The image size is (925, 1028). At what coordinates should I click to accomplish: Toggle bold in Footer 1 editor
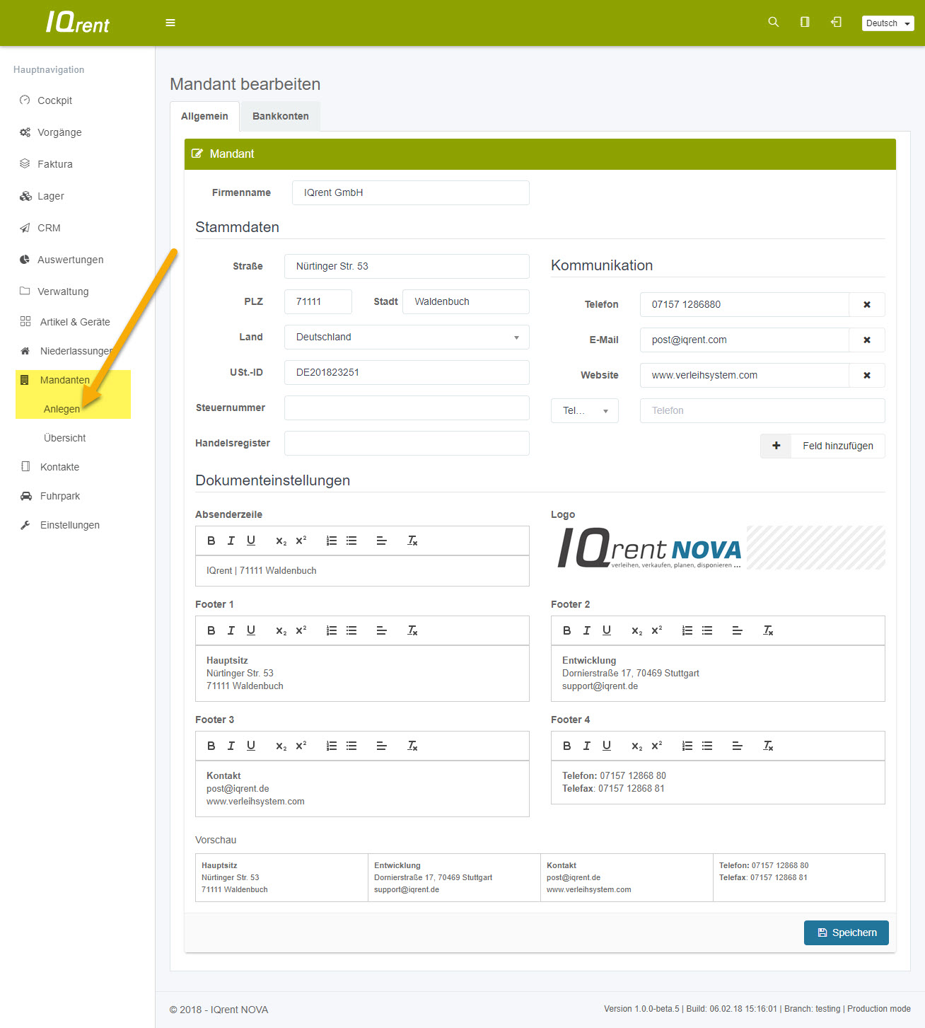(211, 630)
